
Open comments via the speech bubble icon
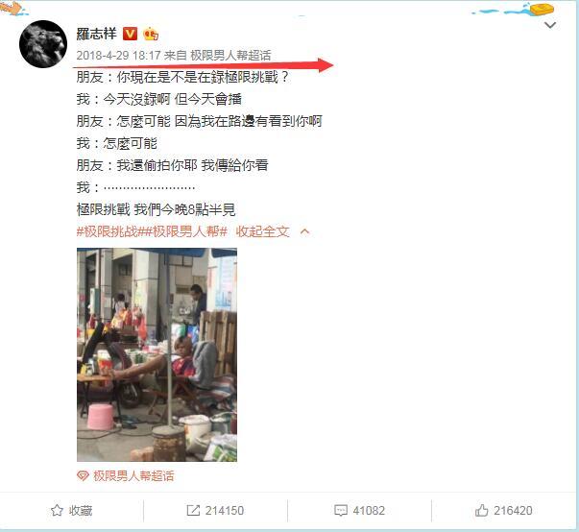coord(341,511)
